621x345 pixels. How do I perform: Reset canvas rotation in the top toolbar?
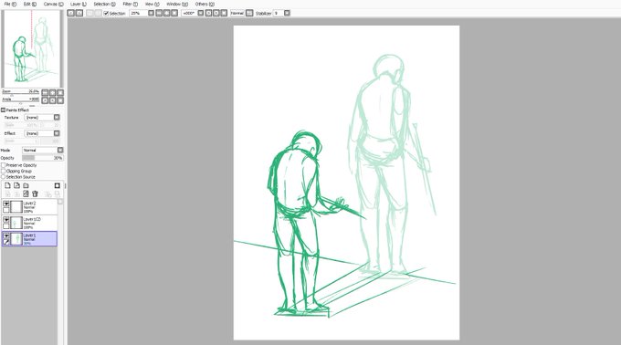224,13
